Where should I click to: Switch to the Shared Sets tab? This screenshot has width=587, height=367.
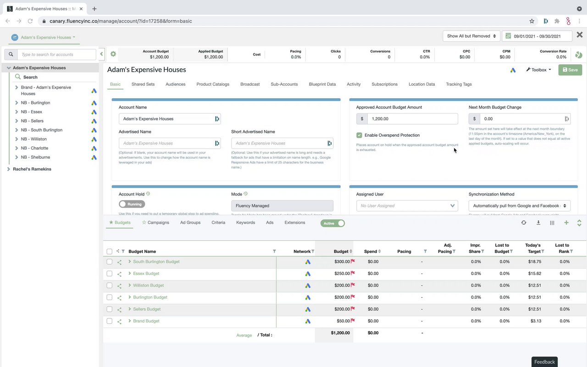[143, 84]
